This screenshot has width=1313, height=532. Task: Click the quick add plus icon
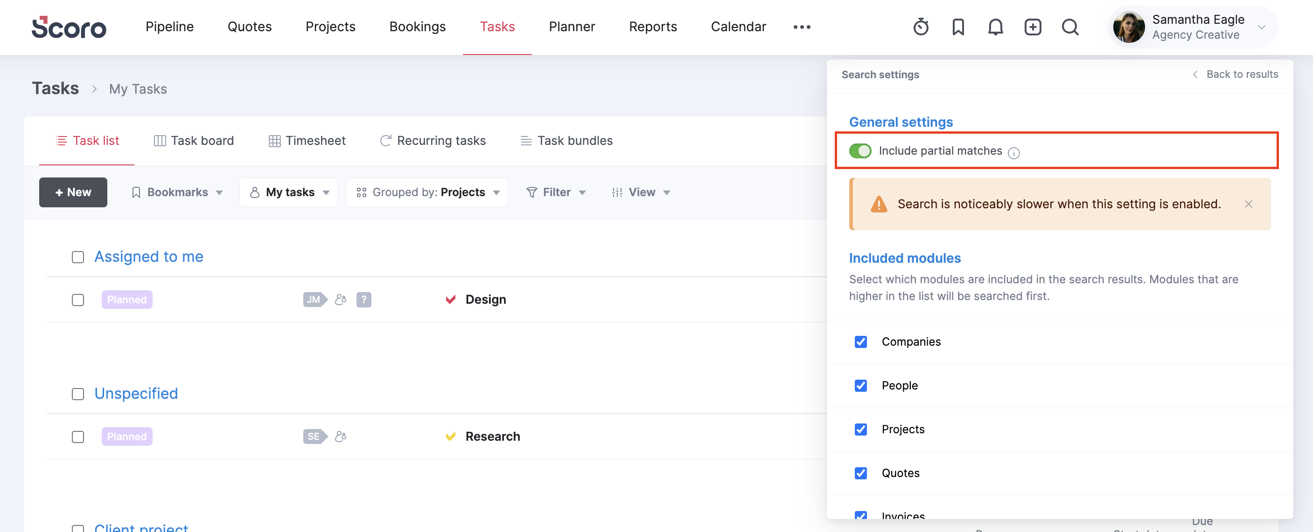(1033, 27)
